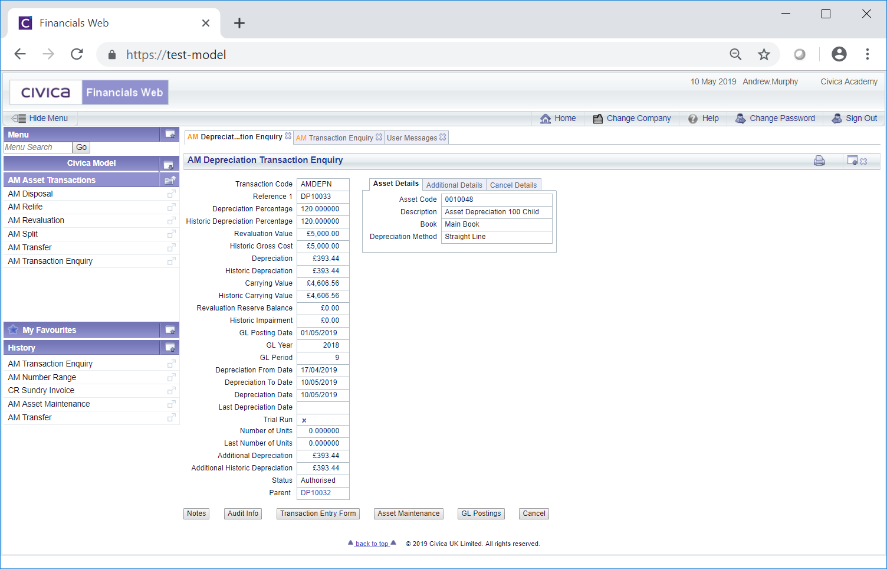Screen dimensions: 887x569
Task: Click the Hide Menu toggle
Action: tap(40, 118)
